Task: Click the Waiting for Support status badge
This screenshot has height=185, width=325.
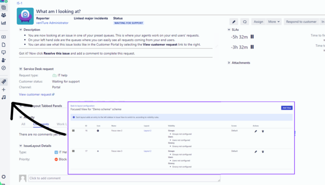Action: point(129,23)
